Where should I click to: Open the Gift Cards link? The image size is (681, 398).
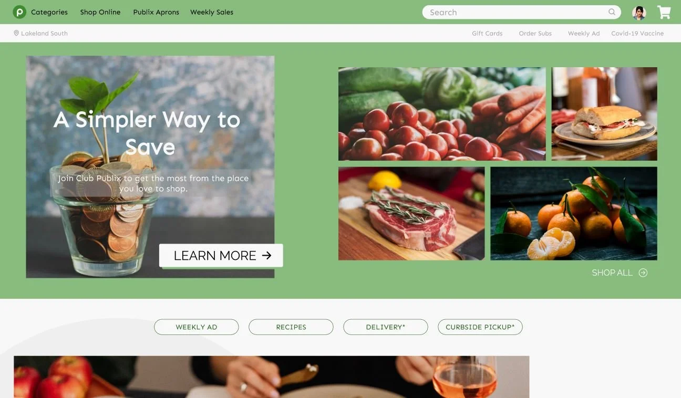487,33
